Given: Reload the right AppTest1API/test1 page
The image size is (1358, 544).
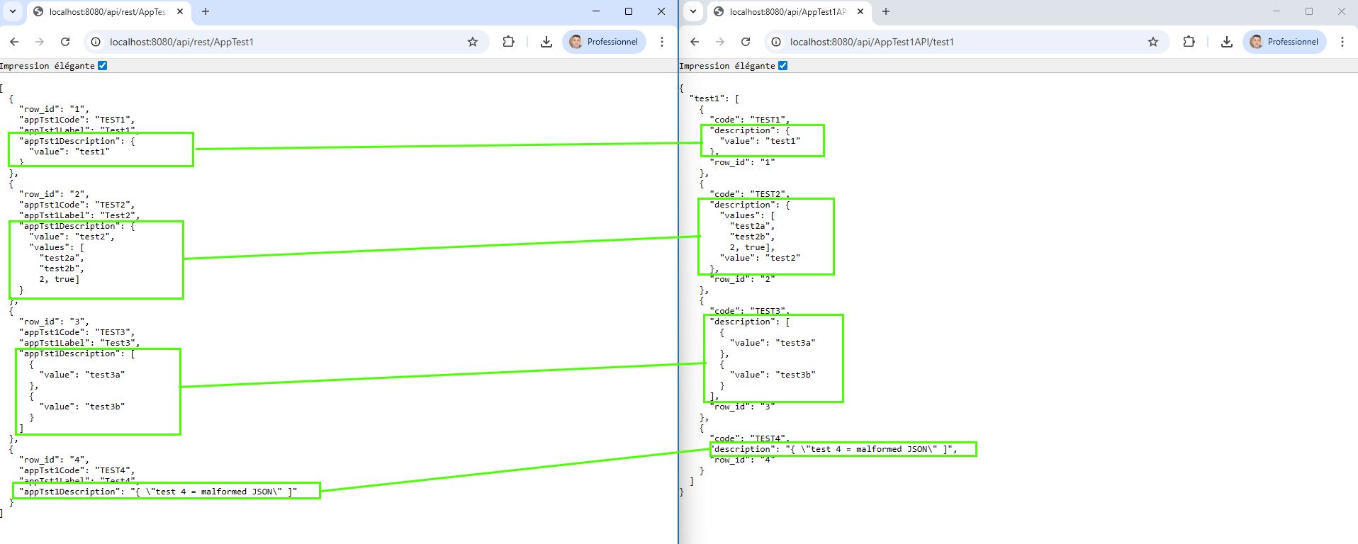Looking at the screenshot, I should coord(746,42).
